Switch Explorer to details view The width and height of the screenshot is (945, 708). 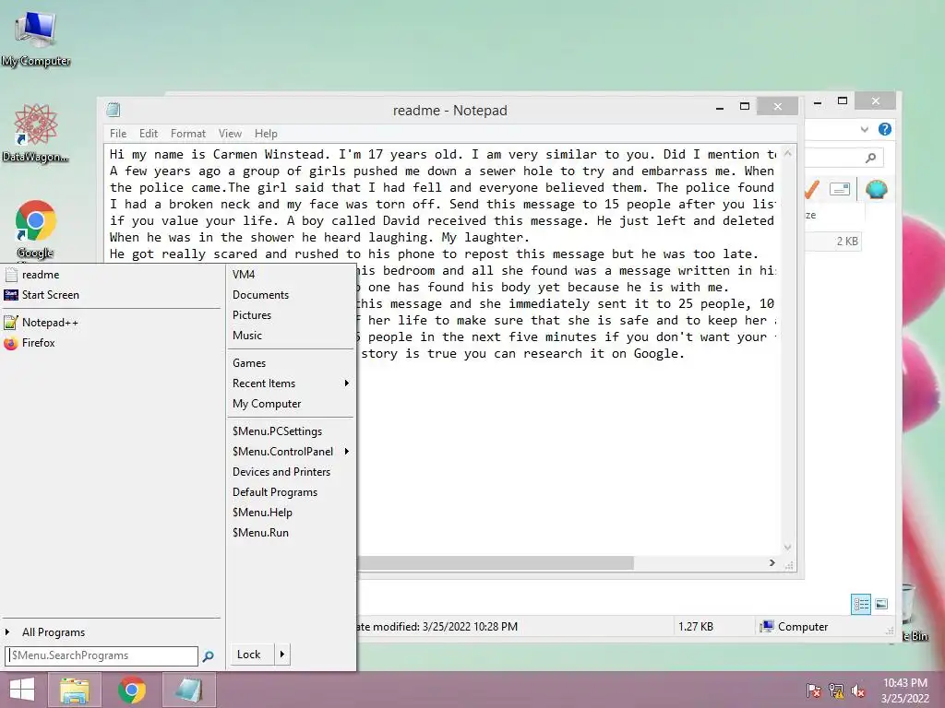coord(861,604)
